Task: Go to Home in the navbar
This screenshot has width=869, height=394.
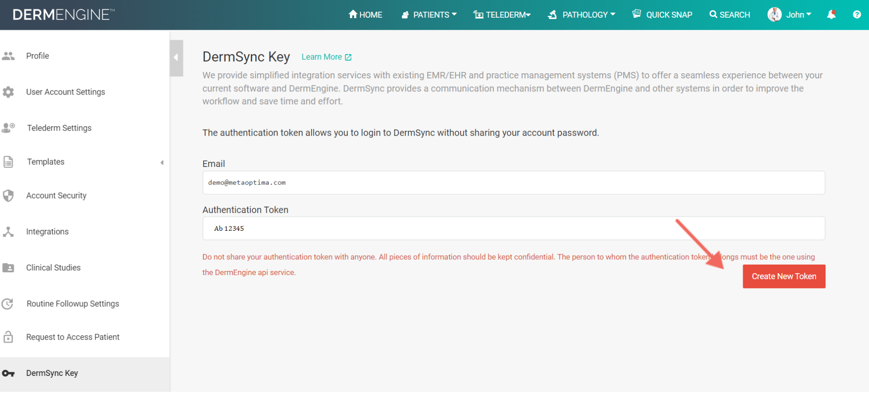Action: 365,14
